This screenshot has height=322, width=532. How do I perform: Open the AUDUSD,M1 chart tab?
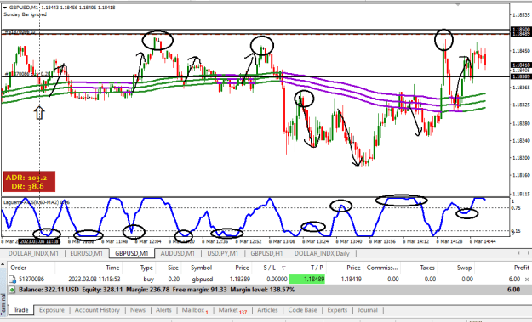[177, 253]
